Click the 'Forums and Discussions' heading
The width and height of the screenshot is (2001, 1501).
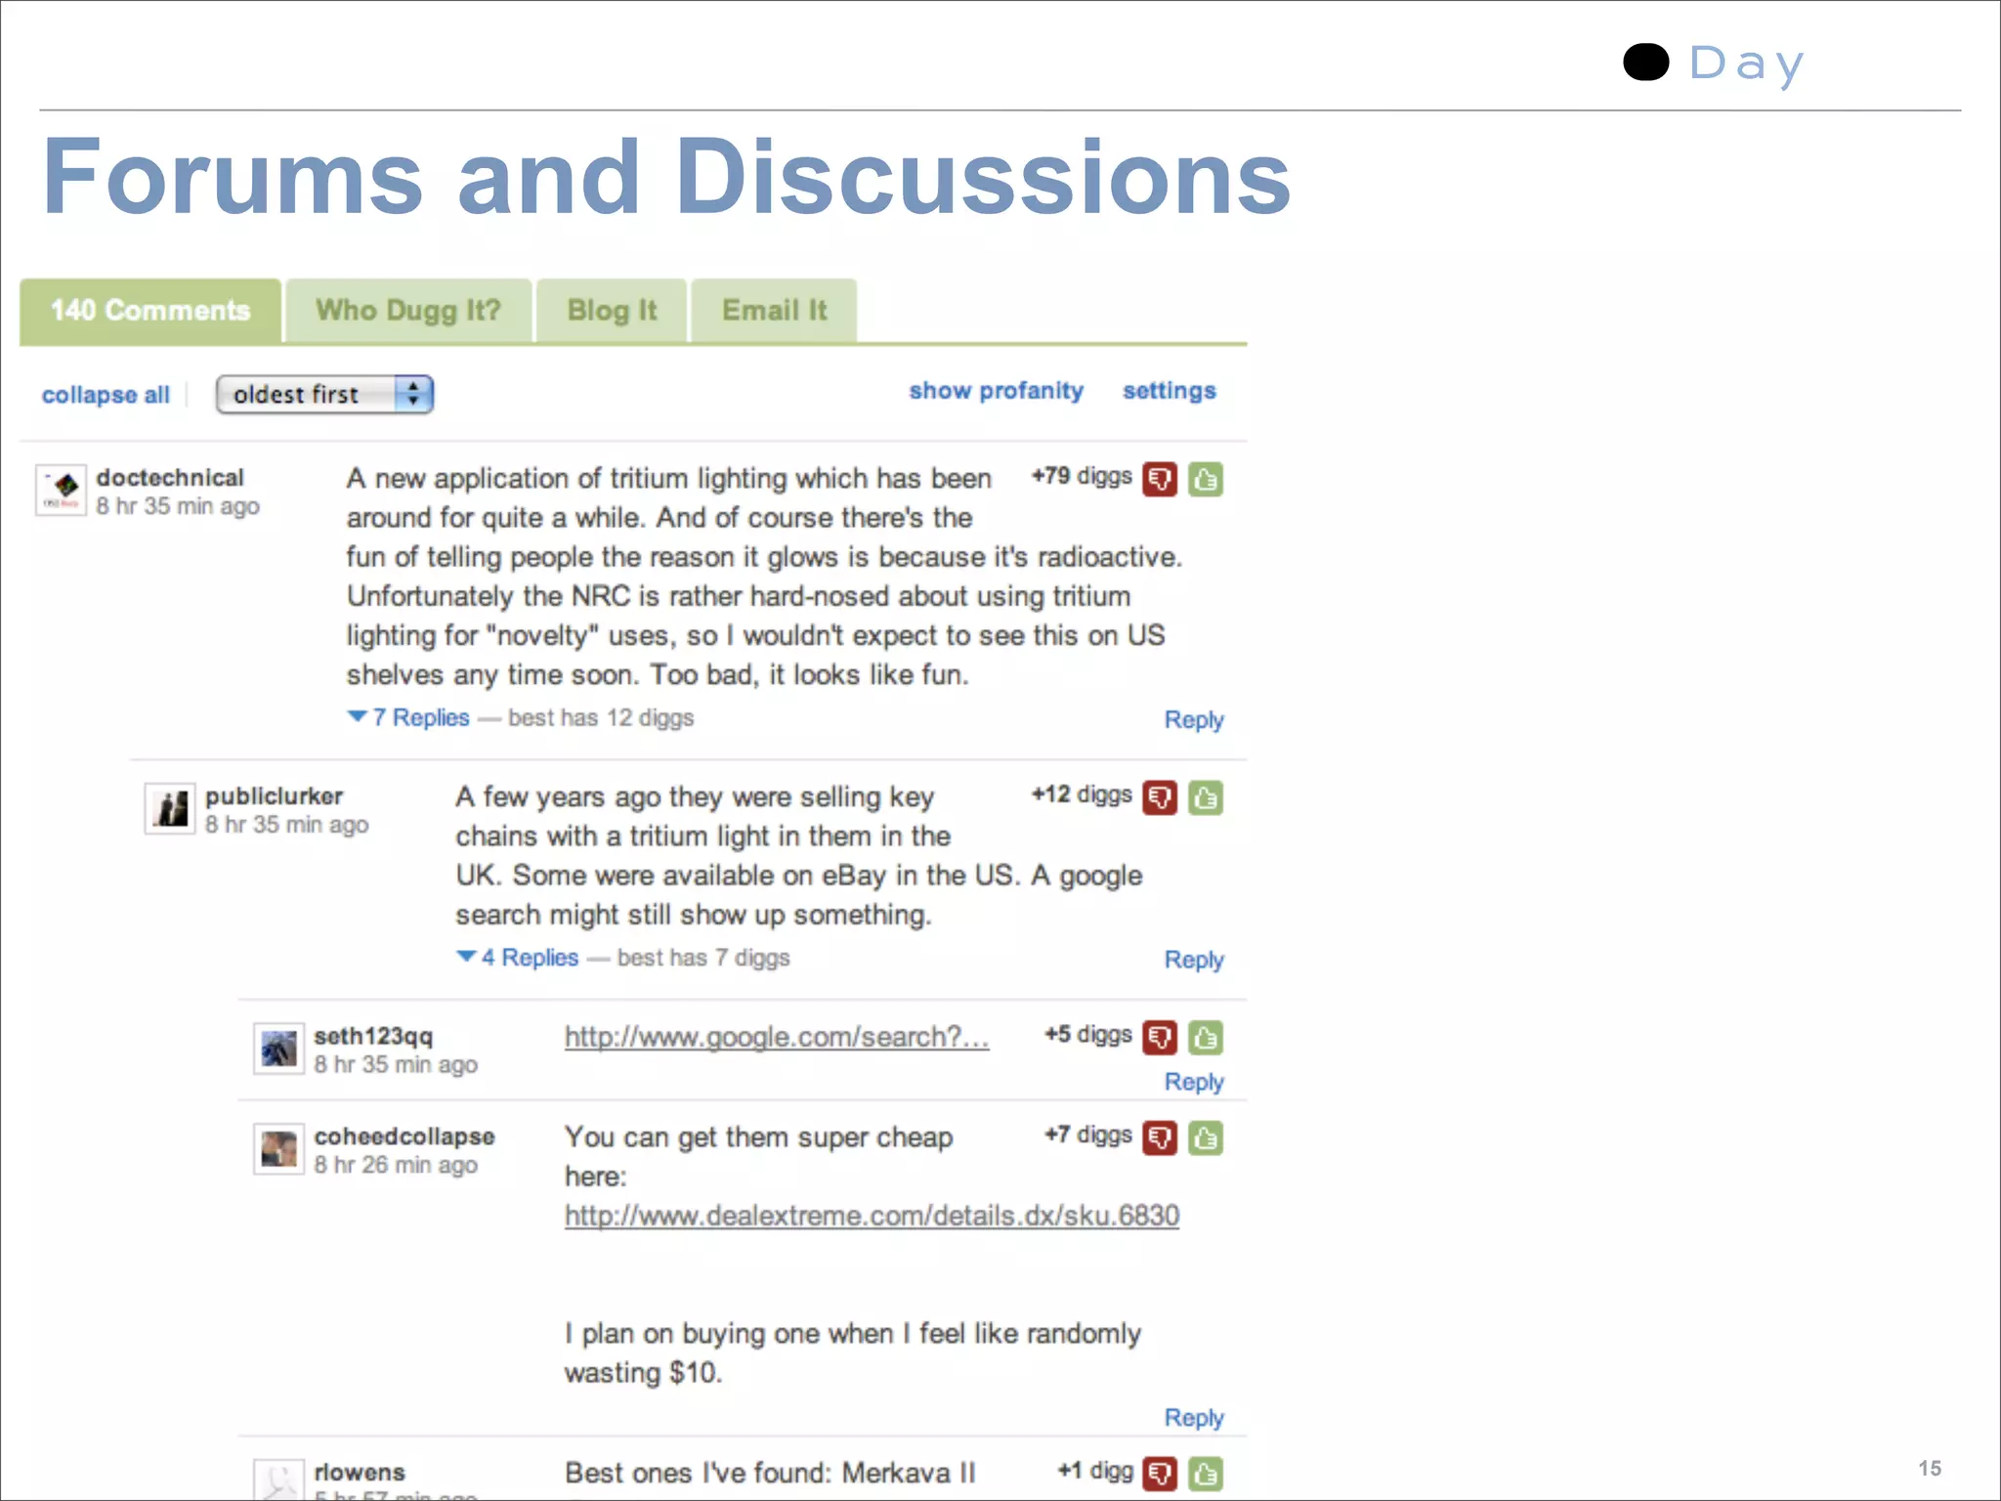tap(667, 178)
